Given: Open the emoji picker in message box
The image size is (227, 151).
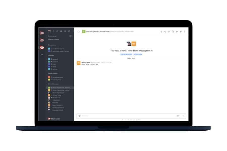Looking at the screenshot, I should (79, 116).
